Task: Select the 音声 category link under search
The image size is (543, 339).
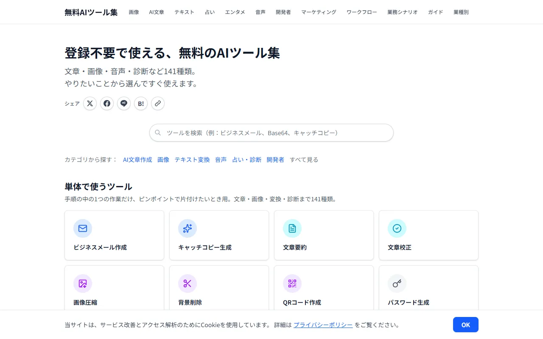Action: pos(221,160)
